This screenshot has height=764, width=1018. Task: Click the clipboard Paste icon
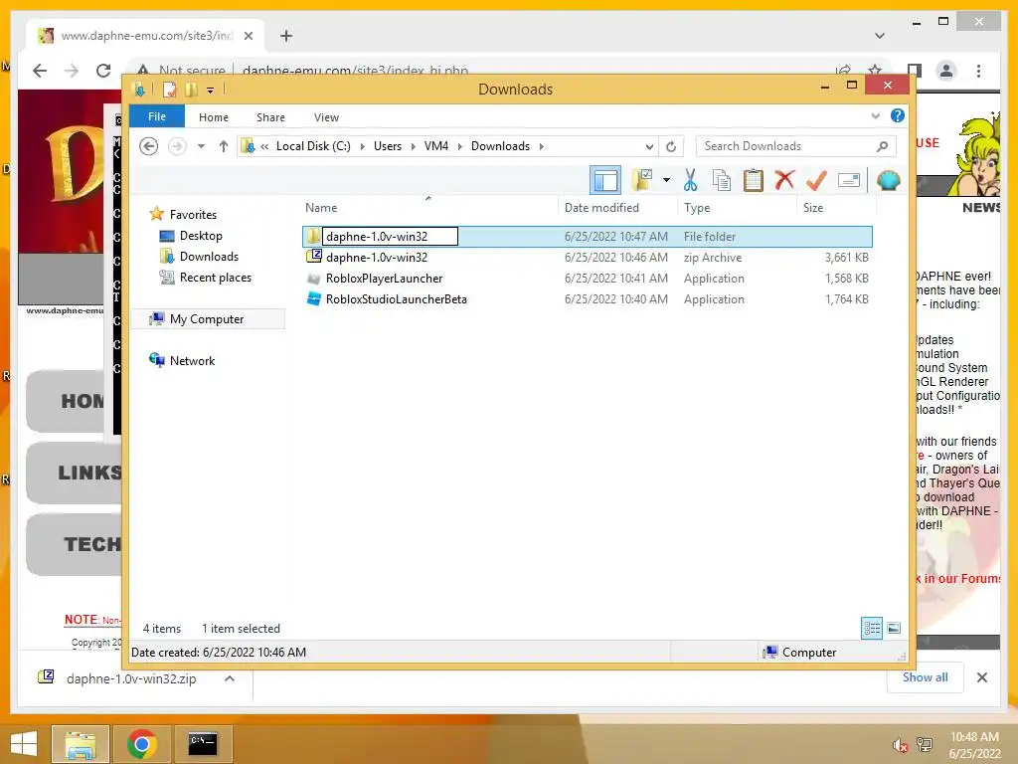[754, 180]
